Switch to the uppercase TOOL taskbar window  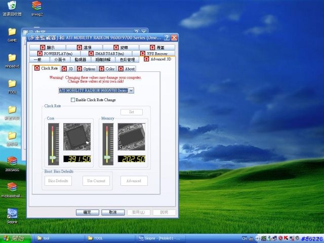point(109,238)
